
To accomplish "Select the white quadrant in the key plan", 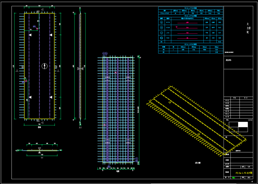I will (x=243, y=124).
